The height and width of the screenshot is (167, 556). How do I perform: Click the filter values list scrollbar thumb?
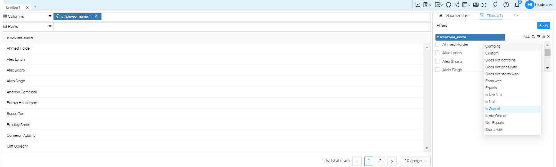tap(547, 52)
